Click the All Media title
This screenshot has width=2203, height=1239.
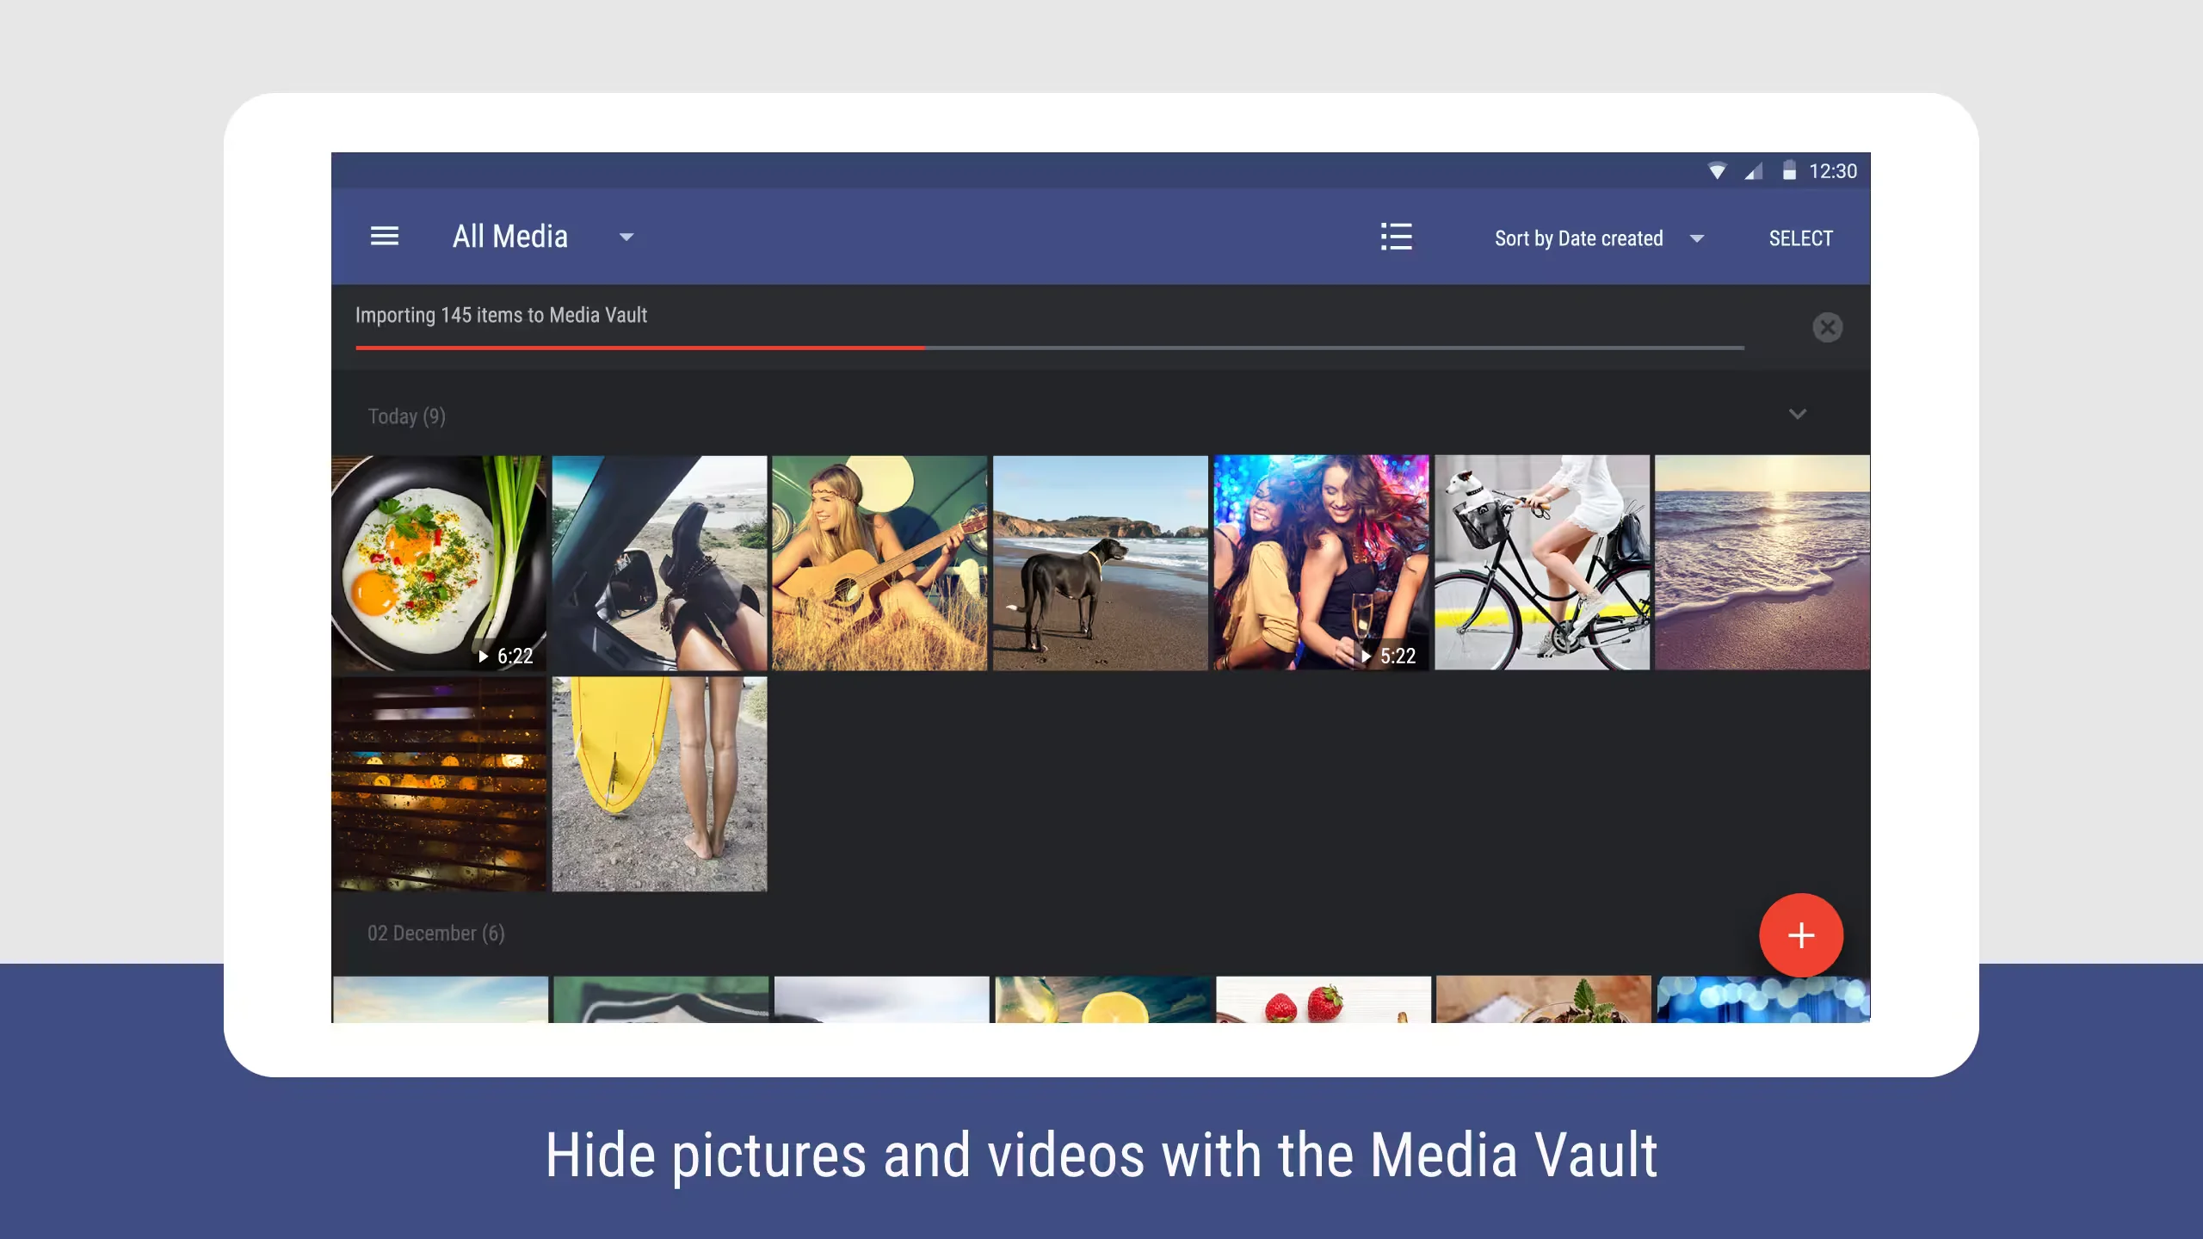pyautogui.click(x=509, y=237)
